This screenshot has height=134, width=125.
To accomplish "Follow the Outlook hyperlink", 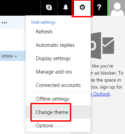I will [100, 94].
